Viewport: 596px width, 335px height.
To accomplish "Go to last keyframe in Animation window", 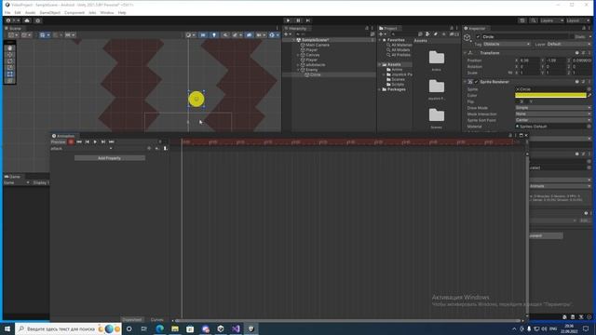I will pyautogui.click(x=112, y=141).
